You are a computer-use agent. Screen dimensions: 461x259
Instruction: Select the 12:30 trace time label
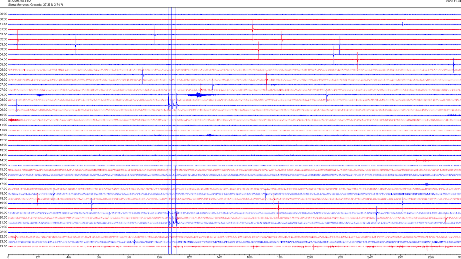click(3, 140)
